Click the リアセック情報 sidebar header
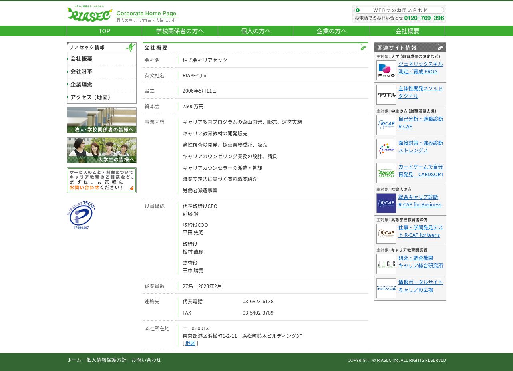The width and height of the screenshot is (513, 371). click(x=101, y=47)
